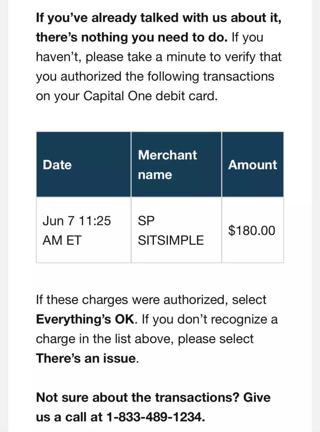Click the 'Capital One debit card' text
320x432 pixels.
point(150,96)
